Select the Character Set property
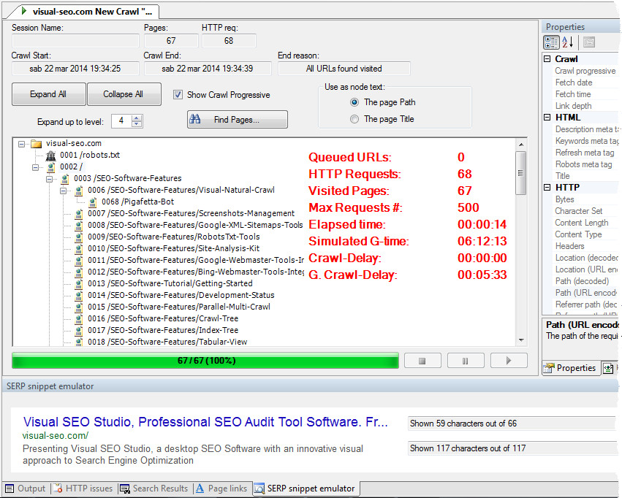The width and height of the screenshot is (622, 498). [585, 211]
